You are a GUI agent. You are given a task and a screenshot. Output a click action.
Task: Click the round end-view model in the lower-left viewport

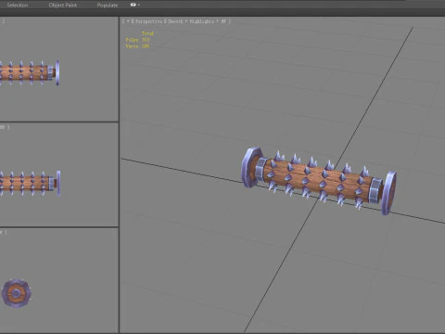(x=17, y=293)
